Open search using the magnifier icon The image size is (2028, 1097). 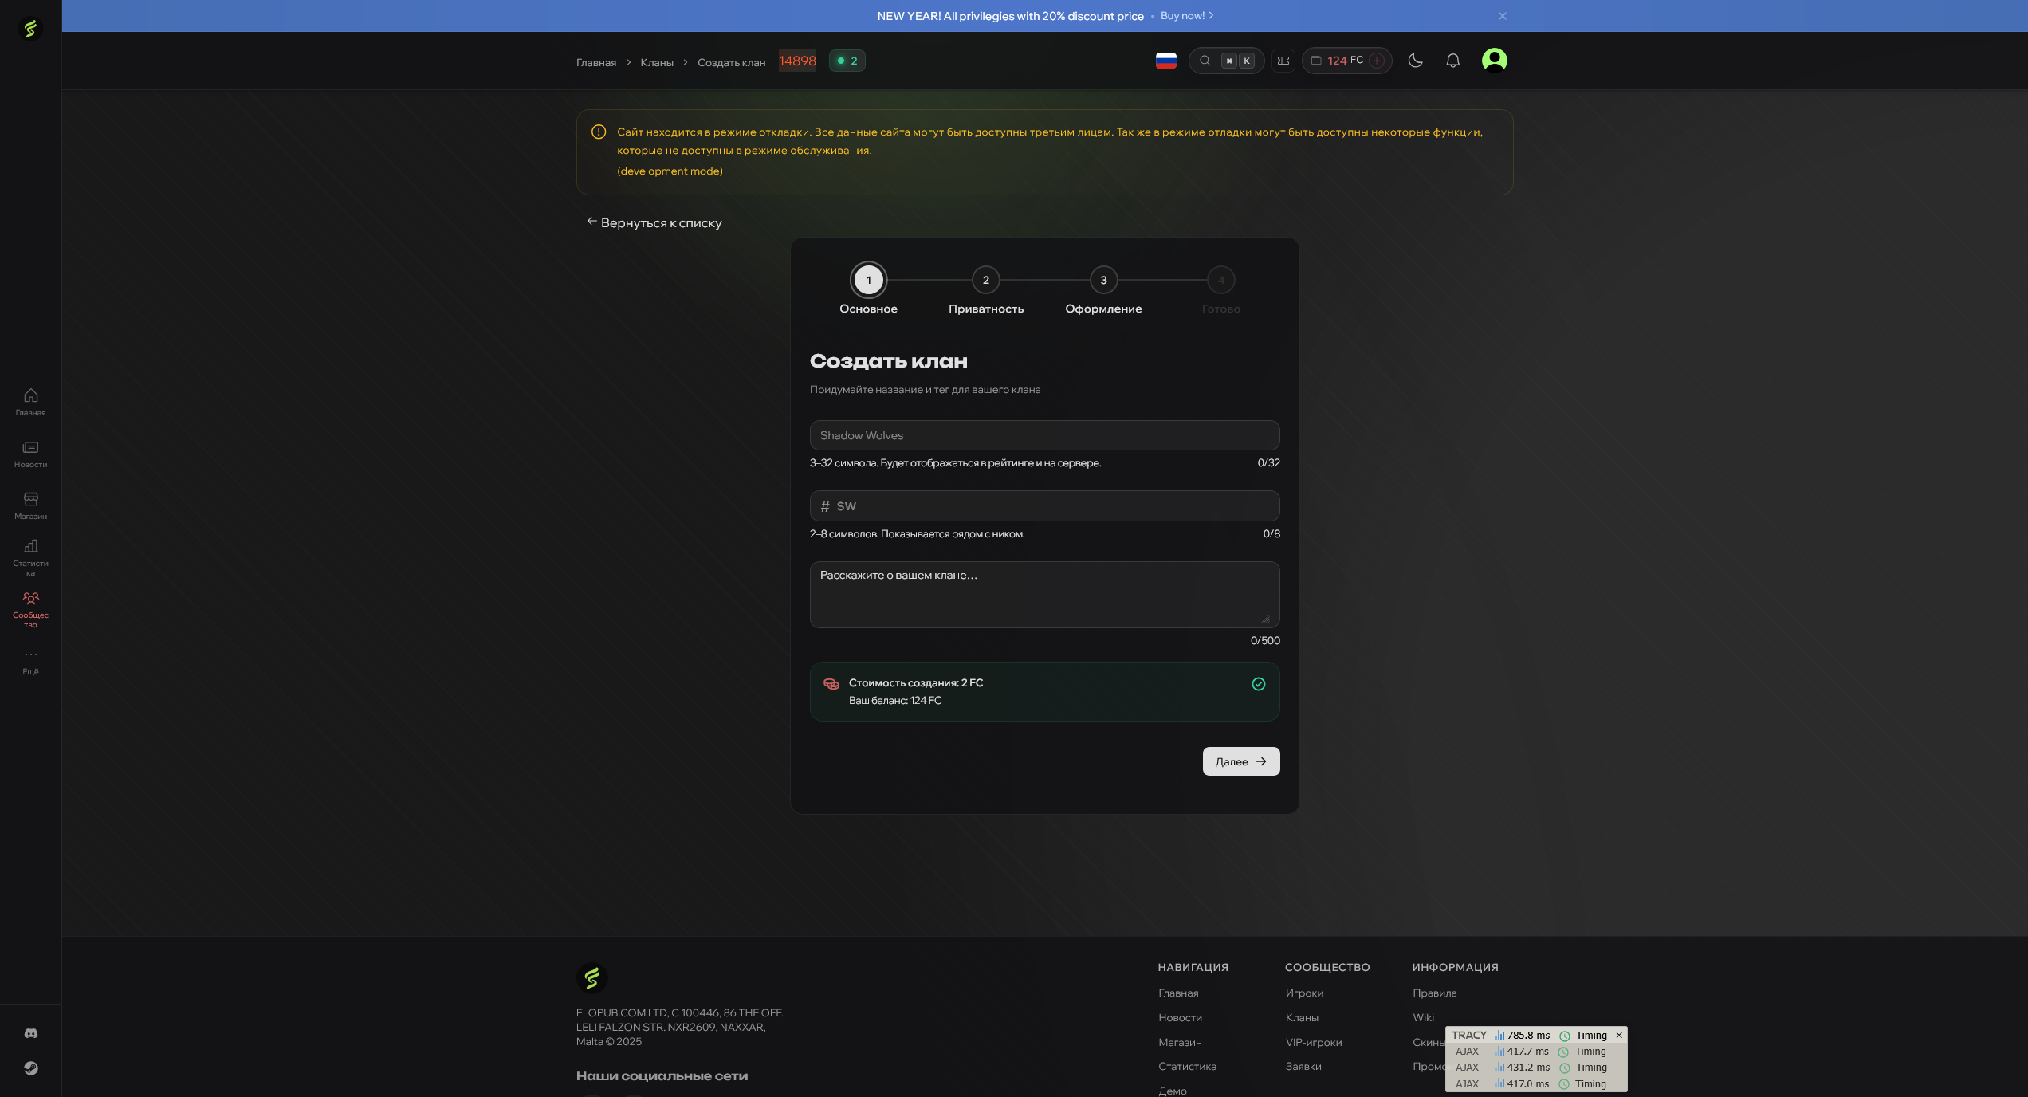pos(1205,60)
